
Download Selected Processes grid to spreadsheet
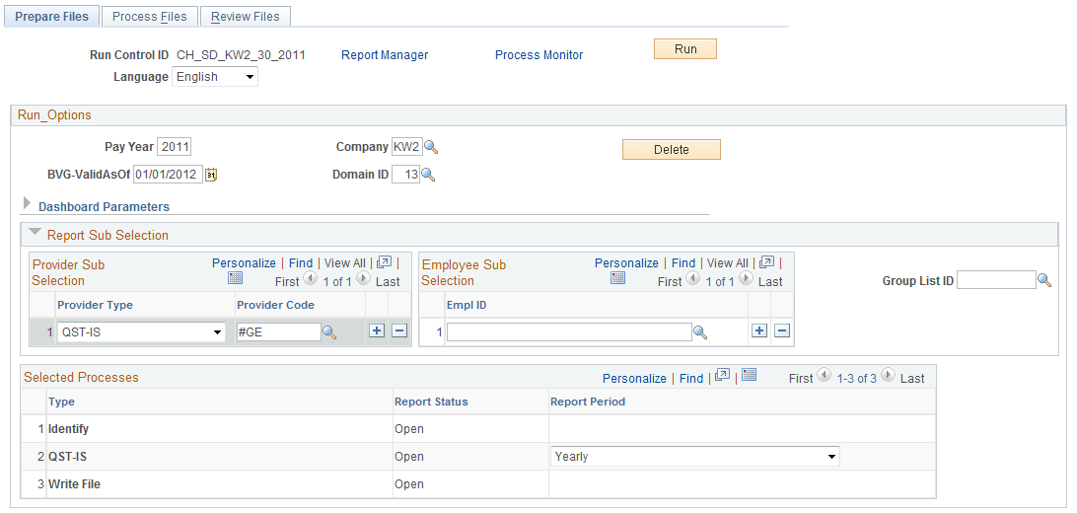tap(750, 375)
